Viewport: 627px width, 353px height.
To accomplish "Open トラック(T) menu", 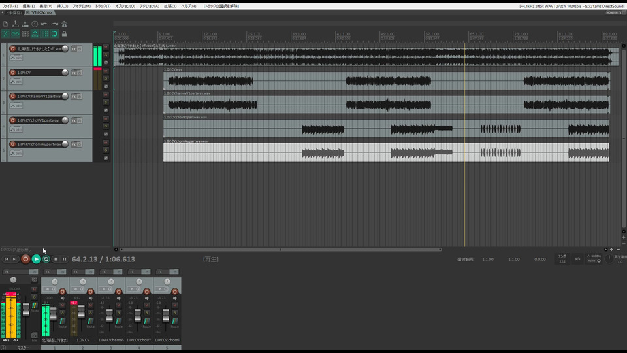I will (103, 6).
